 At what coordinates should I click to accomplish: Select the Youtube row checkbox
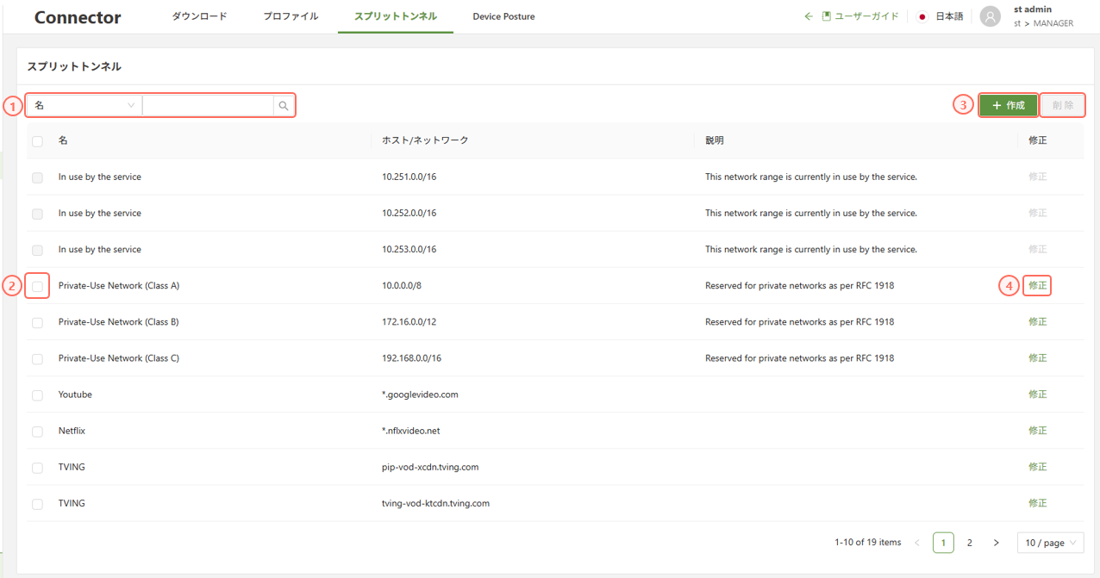pyautogui.click(x=37, y=395)
